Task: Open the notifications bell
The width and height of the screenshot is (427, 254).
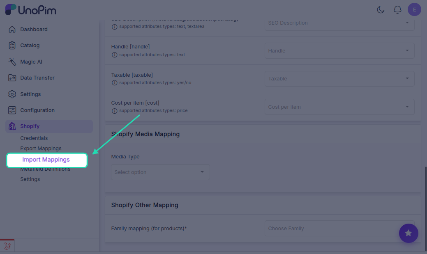Action: 397,10
